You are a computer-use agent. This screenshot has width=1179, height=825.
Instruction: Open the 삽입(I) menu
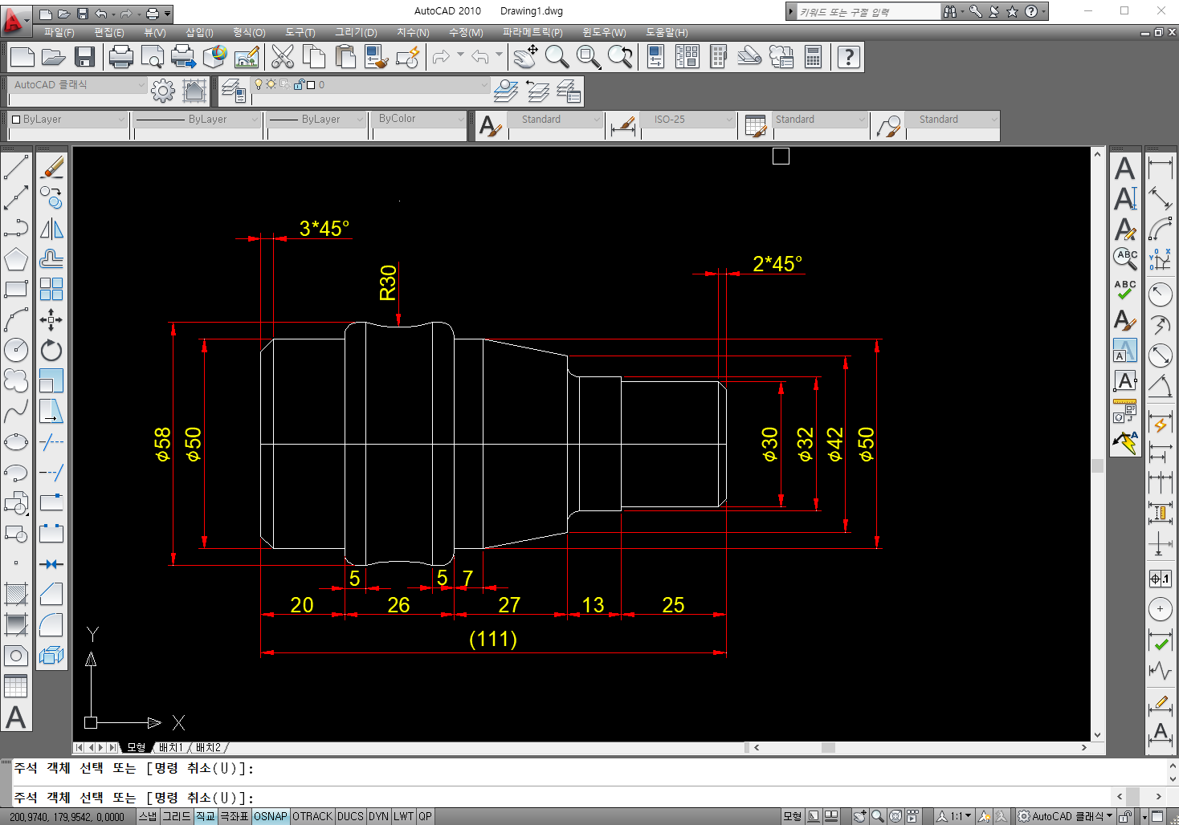tap(199, 33)
